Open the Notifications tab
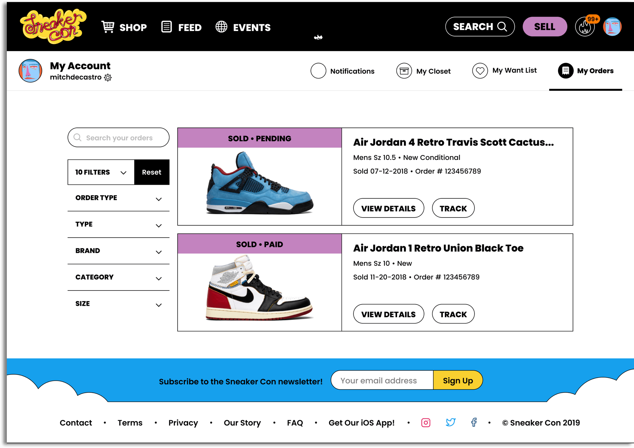Viewport: 634px width, 448px height. (x=343, y=71)
